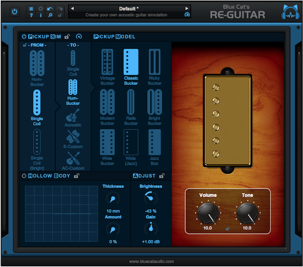This screenshot has height=267, width=303.
Task: Choose the Rails Bucker pickup model
Action: pos(131,108)
